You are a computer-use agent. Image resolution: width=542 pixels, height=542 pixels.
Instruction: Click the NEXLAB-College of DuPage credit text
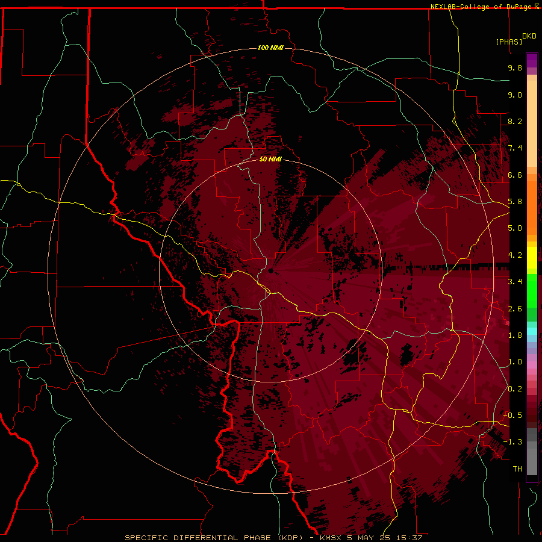pyautogui.click(x=481, y=7)
